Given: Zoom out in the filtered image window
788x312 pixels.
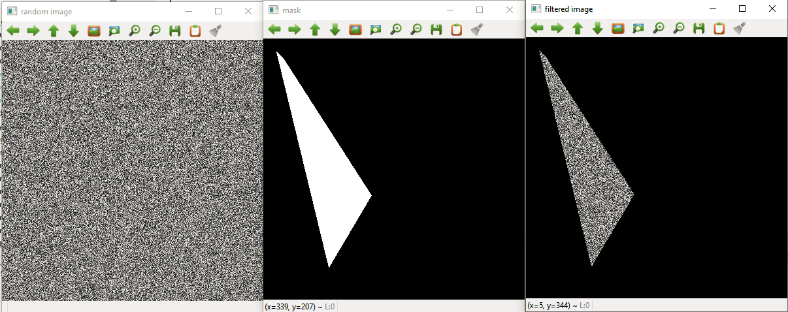Looking at the screenshot, I should click(679, 28).
